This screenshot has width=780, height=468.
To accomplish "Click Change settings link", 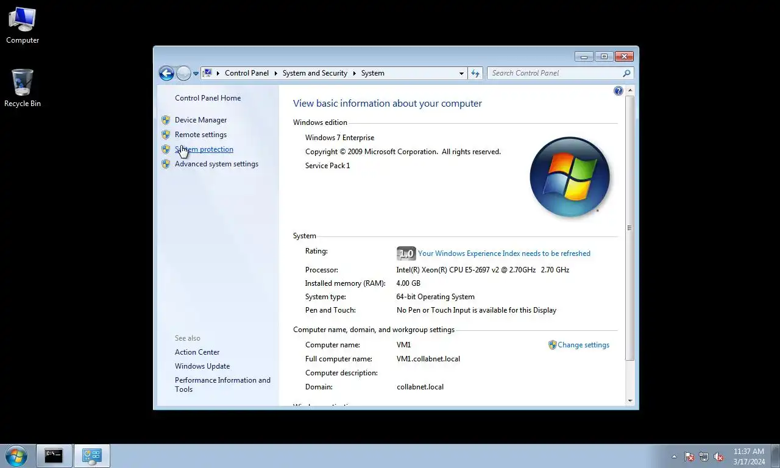I will pos(583,345).
